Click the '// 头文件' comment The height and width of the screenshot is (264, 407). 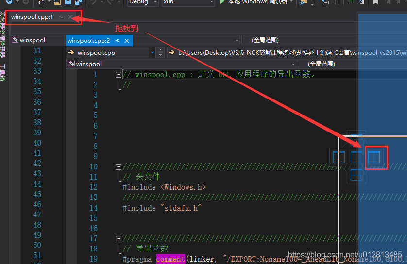click(x=141, y=177)
